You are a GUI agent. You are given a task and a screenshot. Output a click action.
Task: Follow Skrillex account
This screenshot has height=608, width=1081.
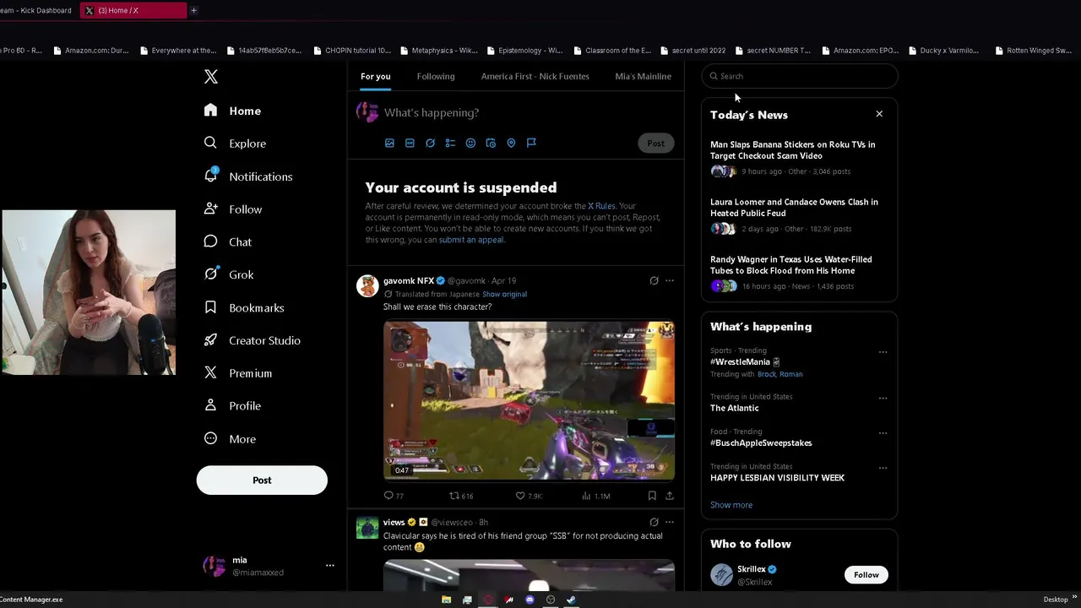tap(866, 575)
